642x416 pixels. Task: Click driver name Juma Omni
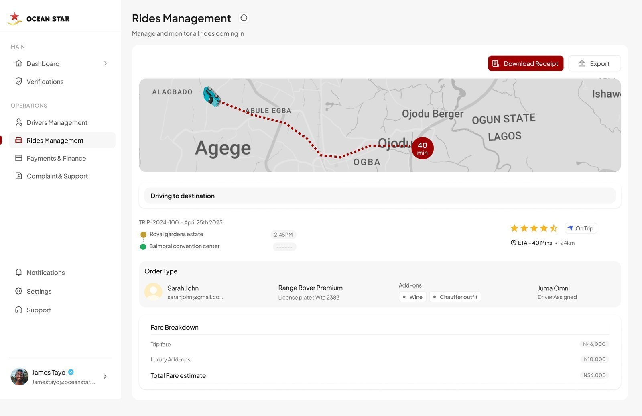click(x=554, y=288)
